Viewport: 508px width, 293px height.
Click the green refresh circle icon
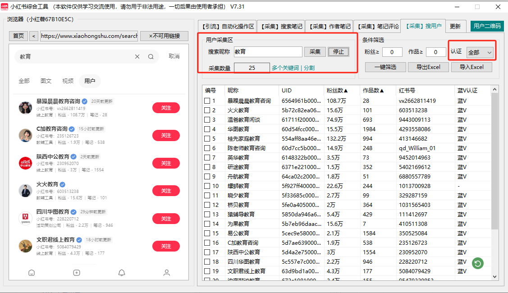click(x=477, y=263)
